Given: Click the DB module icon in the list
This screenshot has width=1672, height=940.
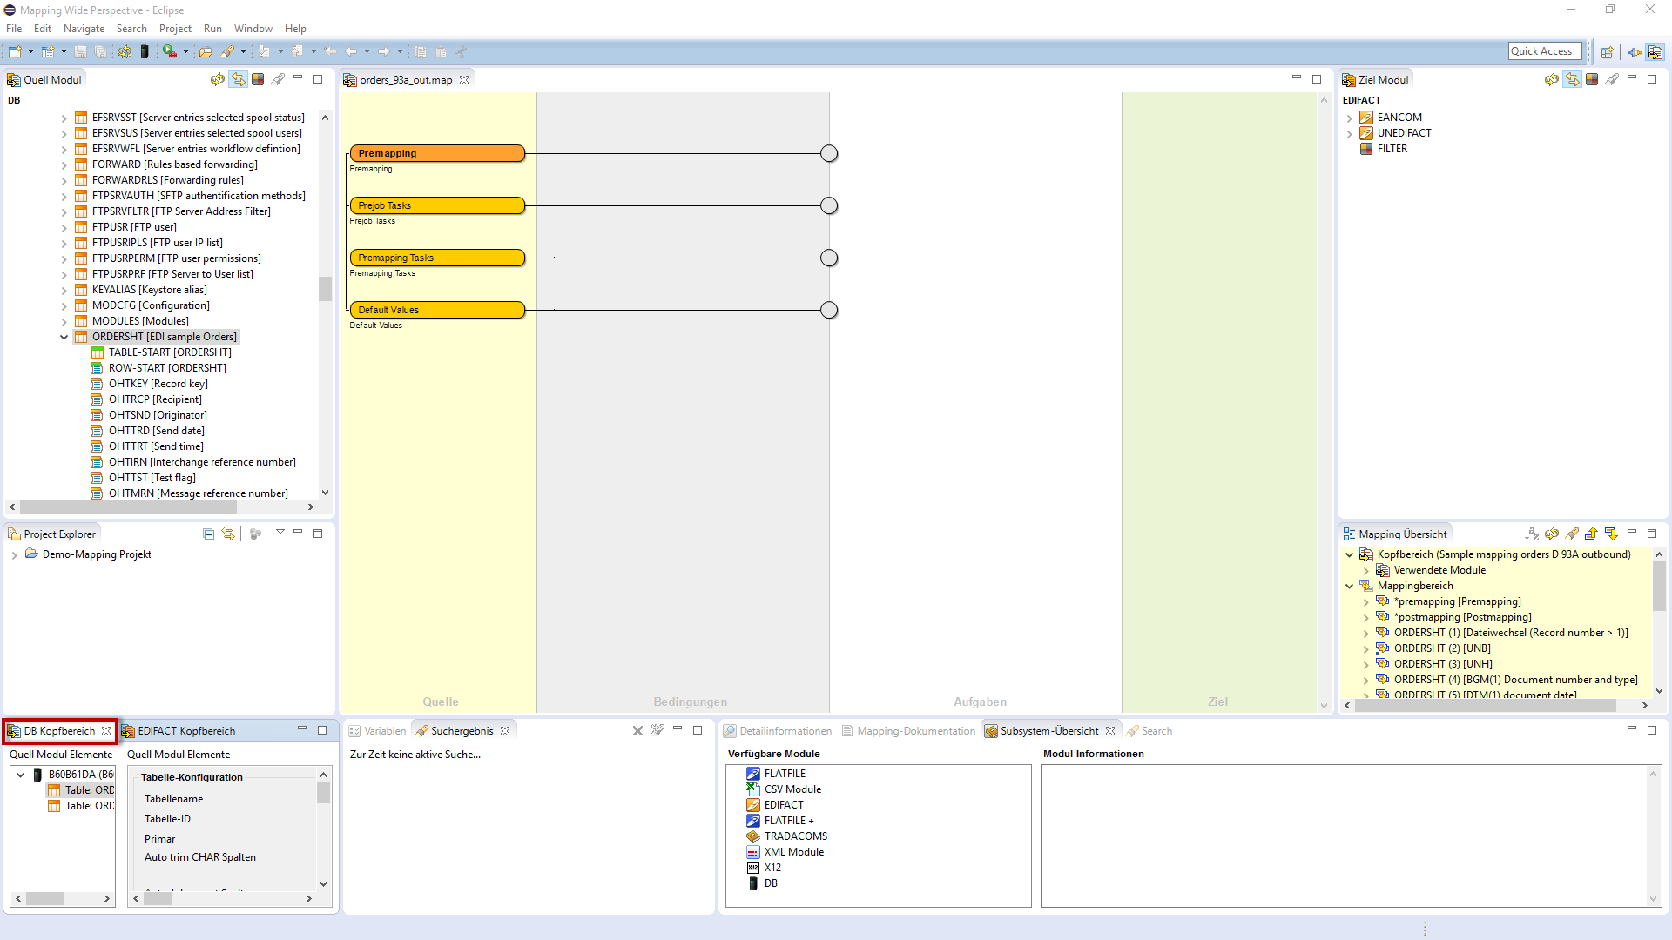Looking at the screenshot, I should 753,883.
